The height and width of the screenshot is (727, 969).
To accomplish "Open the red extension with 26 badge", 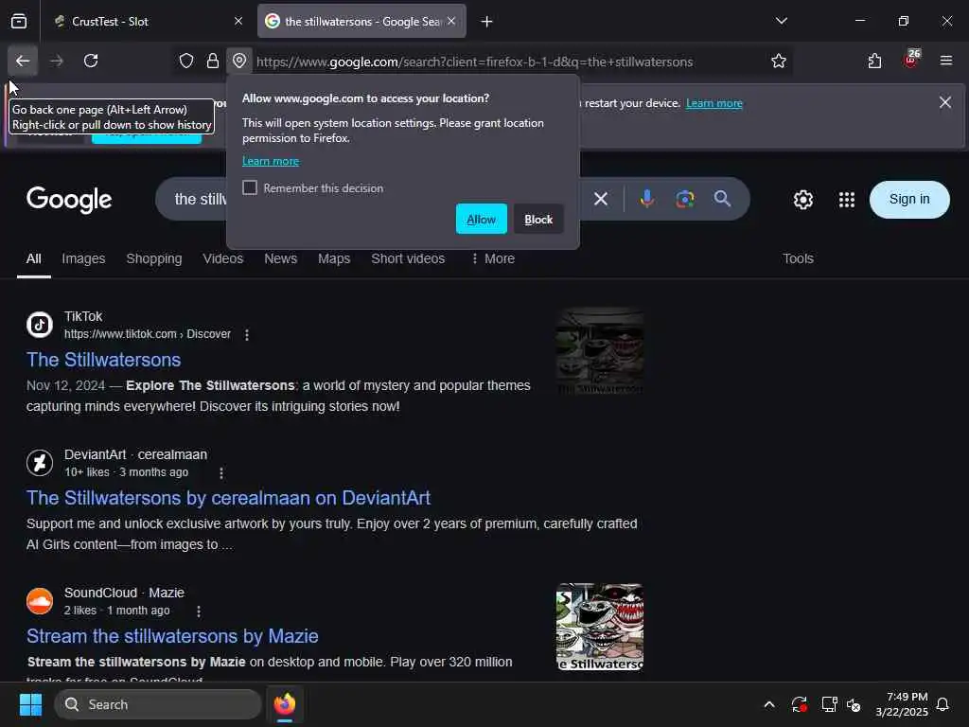I will coord(911,60).
